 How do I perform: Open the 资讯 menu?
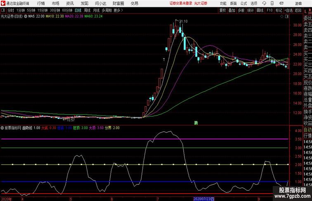click(x=70, y=3)
